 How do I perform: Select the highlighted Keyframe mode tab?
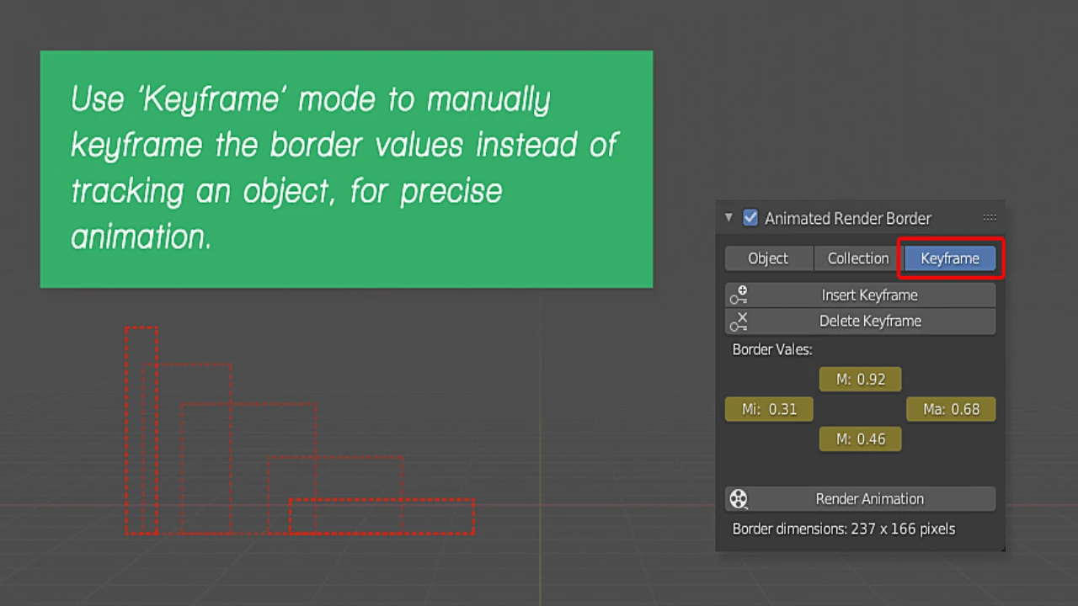pyautogui.click(x=949, y=258)
